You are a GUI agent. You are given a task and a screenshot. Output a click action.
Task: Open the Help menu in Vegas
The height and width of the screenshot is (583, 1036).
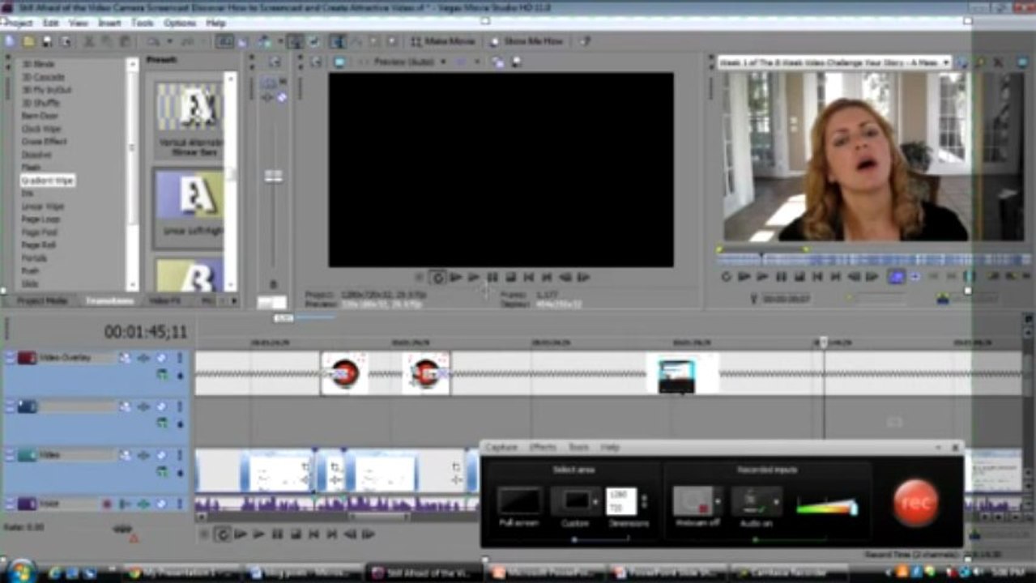pos(216,23)
